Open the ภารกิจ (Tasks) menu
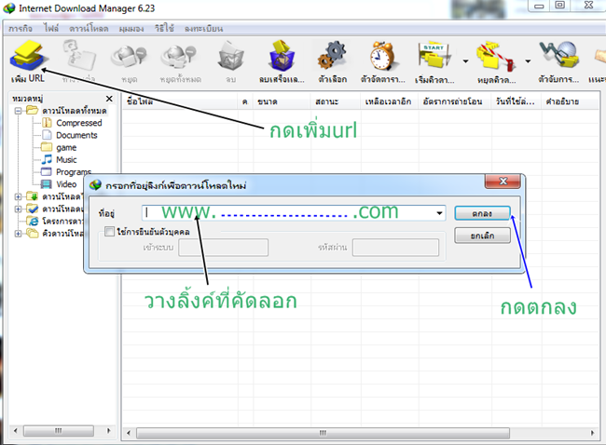Screen dimensions: 606x445 (x=21, y=29)
